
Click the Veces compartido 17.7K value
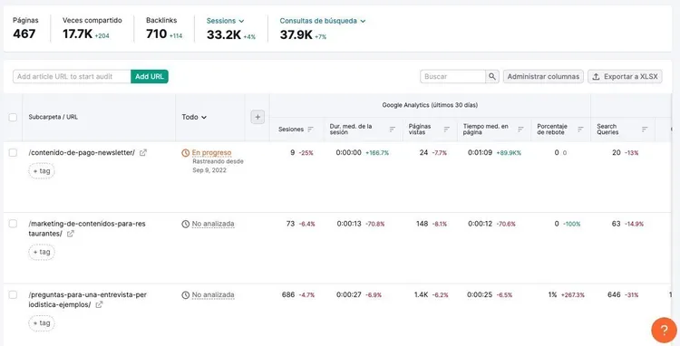click(77, 34)
